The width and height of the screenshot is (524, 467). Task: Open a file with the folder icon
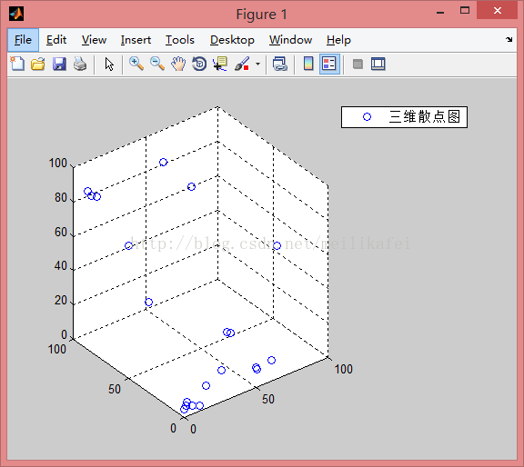pos(38,64)
